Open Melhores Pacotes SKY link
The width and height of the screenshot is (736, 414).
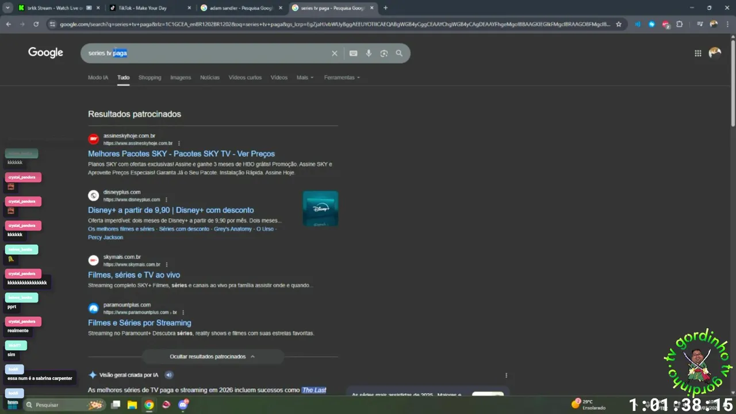pos(181,154)
